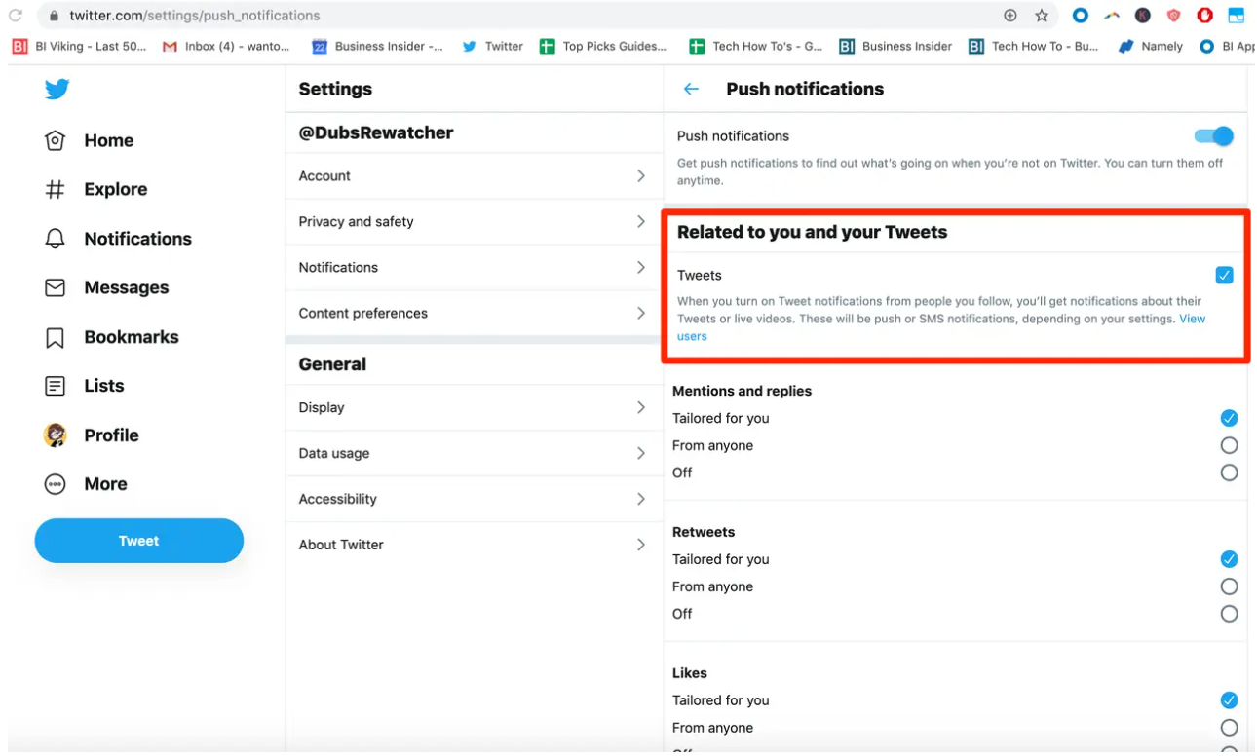Turn off the Push notifications switch
Screen dimensions: 1257x756
pyautogui.click(x=1214, y=136)
